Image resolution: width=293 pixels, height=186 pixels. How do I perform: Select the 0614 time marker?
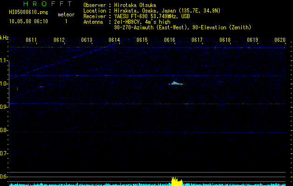(114, 40)
